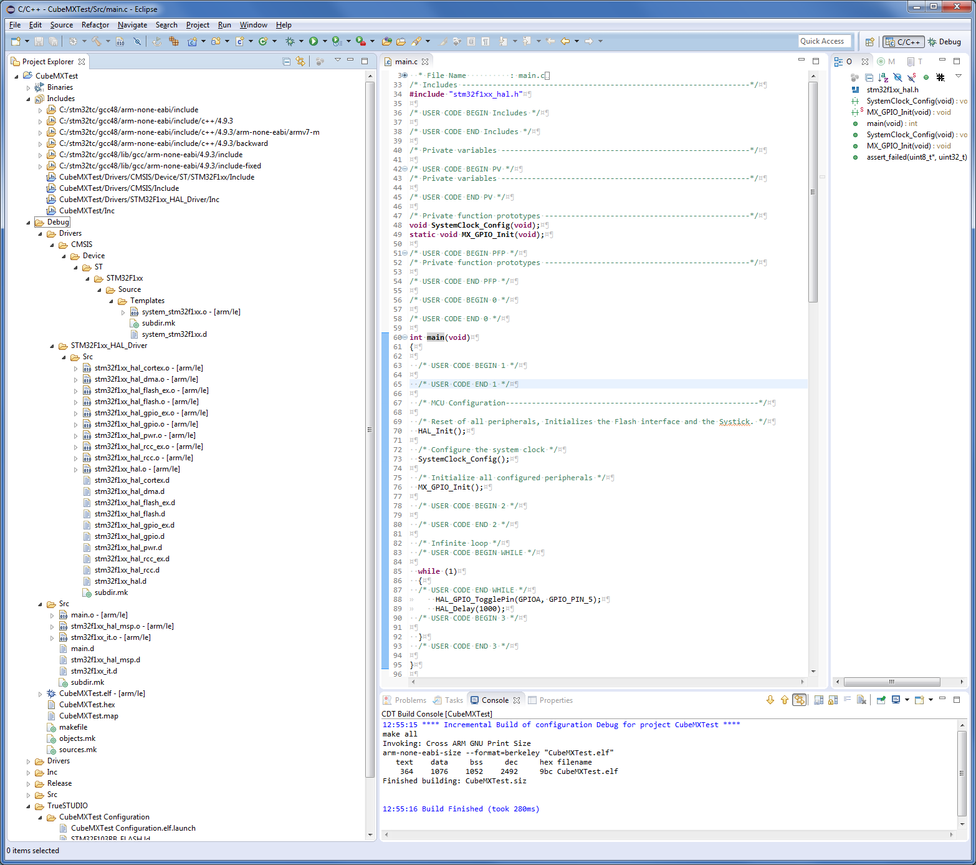976x865 pixels.
Task: Click the Project Explorer vertical scrollbar
Action: point(370,429)
